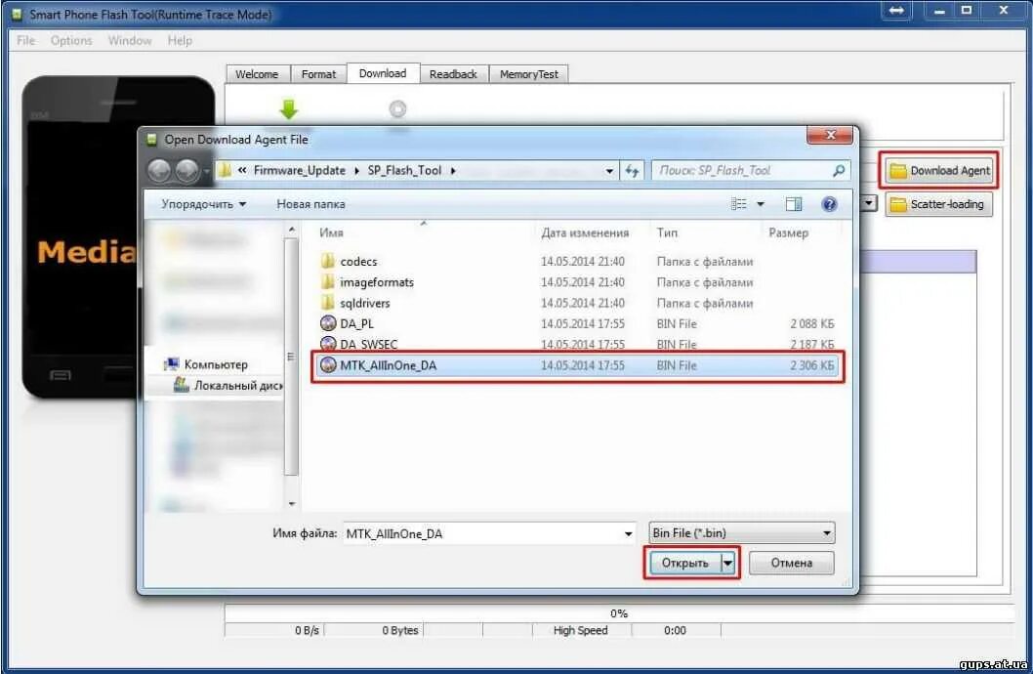1033x674 pixels.
Task: Click the restore-size double arrow icon in title bar
Action: pos(896,11)
